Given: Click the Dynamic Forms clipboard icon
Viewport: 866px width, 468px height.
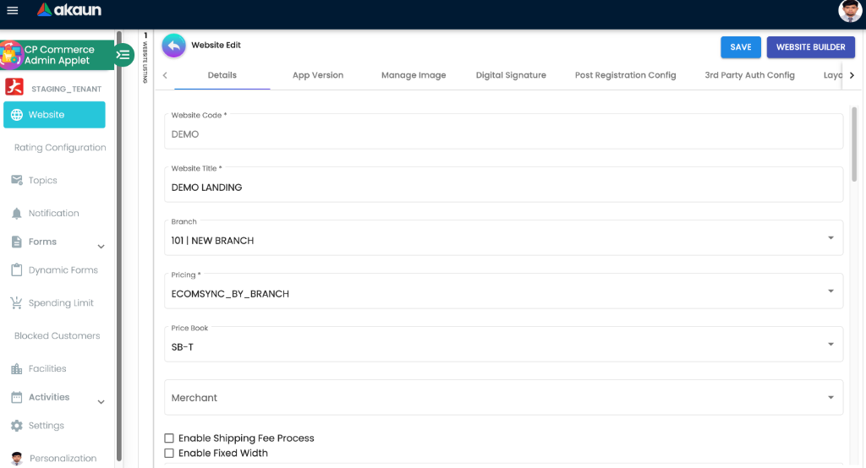Looking at the screenshot, I should coord(17,269).
